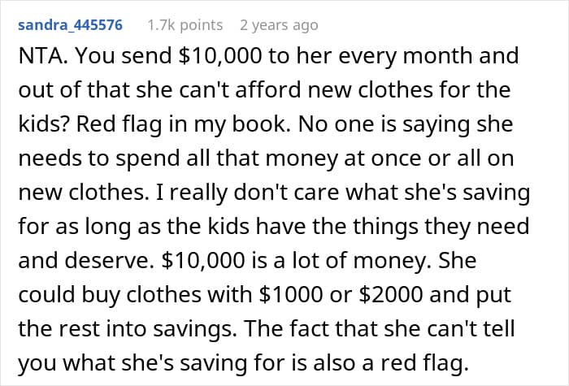Open the sandra_445576 user profile

coord(71,25)
